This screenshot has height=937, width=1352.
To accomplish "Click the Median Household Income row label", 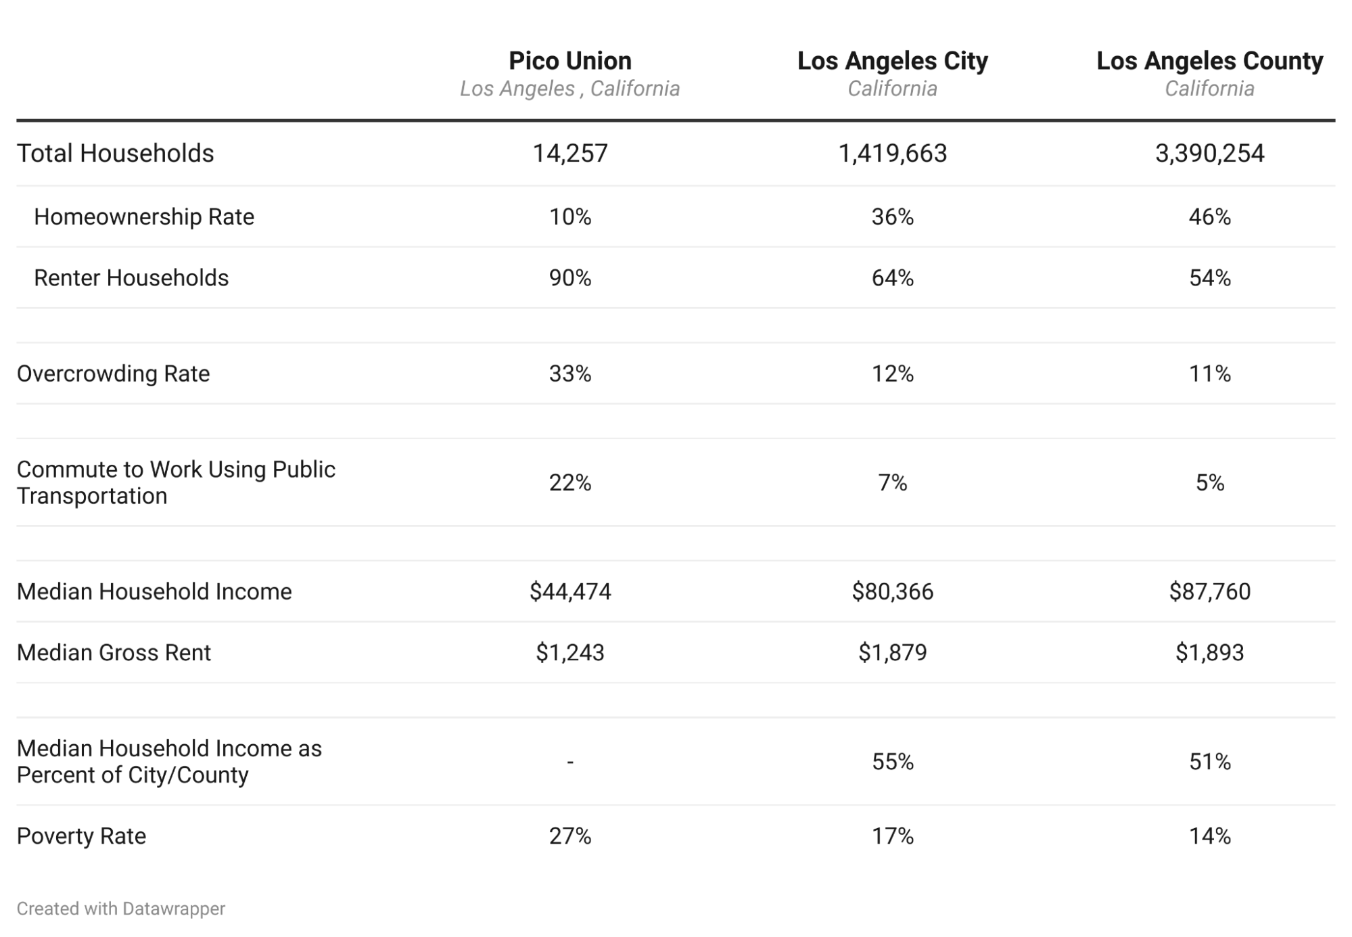I will tap(154, 591).
